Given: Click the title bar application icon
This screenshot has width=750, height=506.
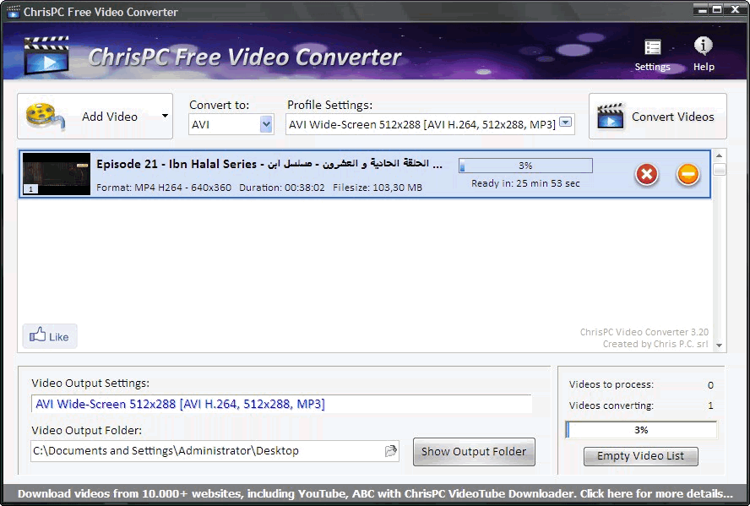Looking at the screenshot, I should point(13,12).
